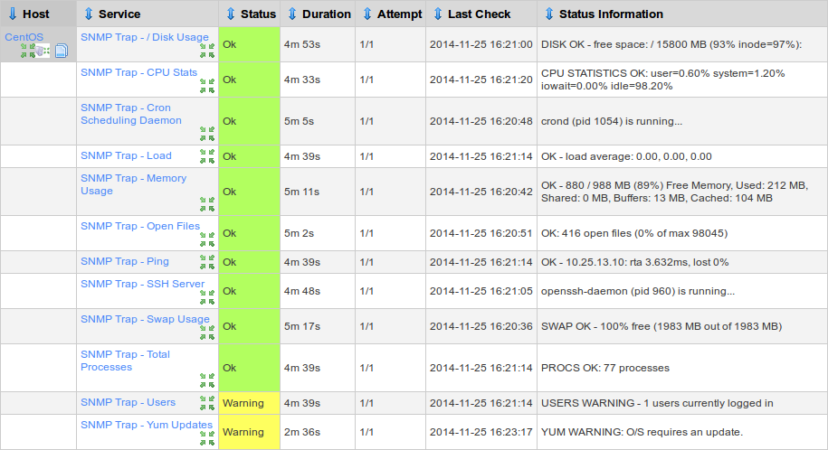Click the server icon under CentOS host
The height and width of the screenshot is (450, 828).
(43, 51)
